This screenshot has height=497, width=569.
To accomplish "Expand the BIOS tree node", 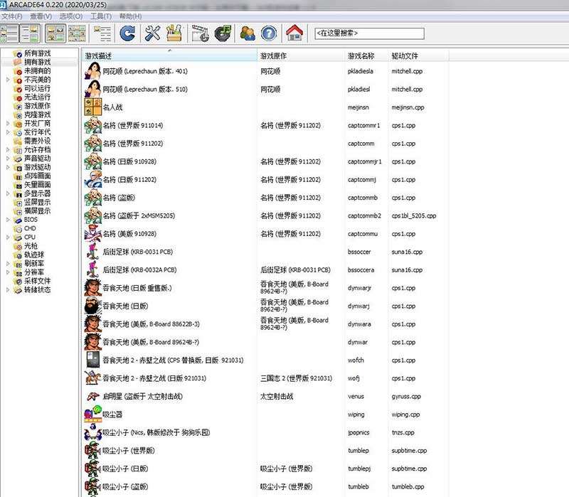I will tap(8, 220).
